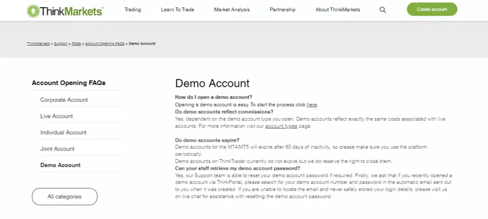Image resolution: width=488 pixels, height=219 pixels.
Task: Go to Account Opening FAQs breadcrumb
Action: coord(105,44)
